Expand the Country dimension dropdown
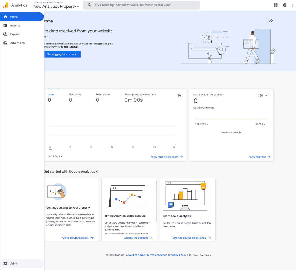This screenshot has width=296, height=270. [201, 124]
